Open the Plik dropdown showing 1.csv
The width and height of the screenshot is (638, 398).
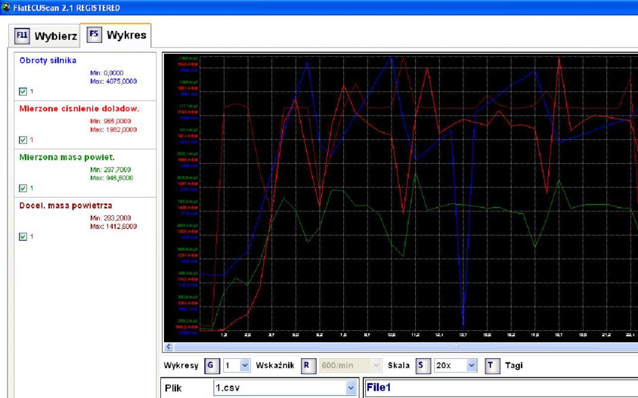coord(350,389)
